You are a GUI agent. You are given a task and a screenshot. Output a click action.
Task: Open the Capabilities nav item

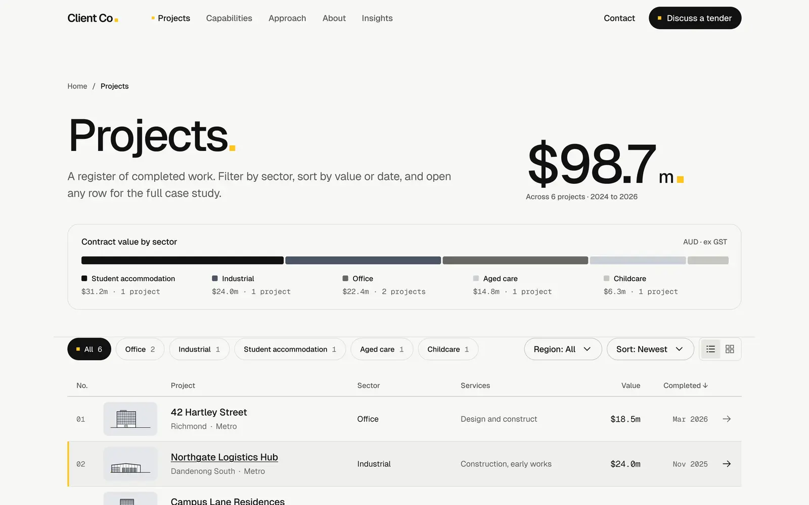pyautogui.click(x=229, y=18)
